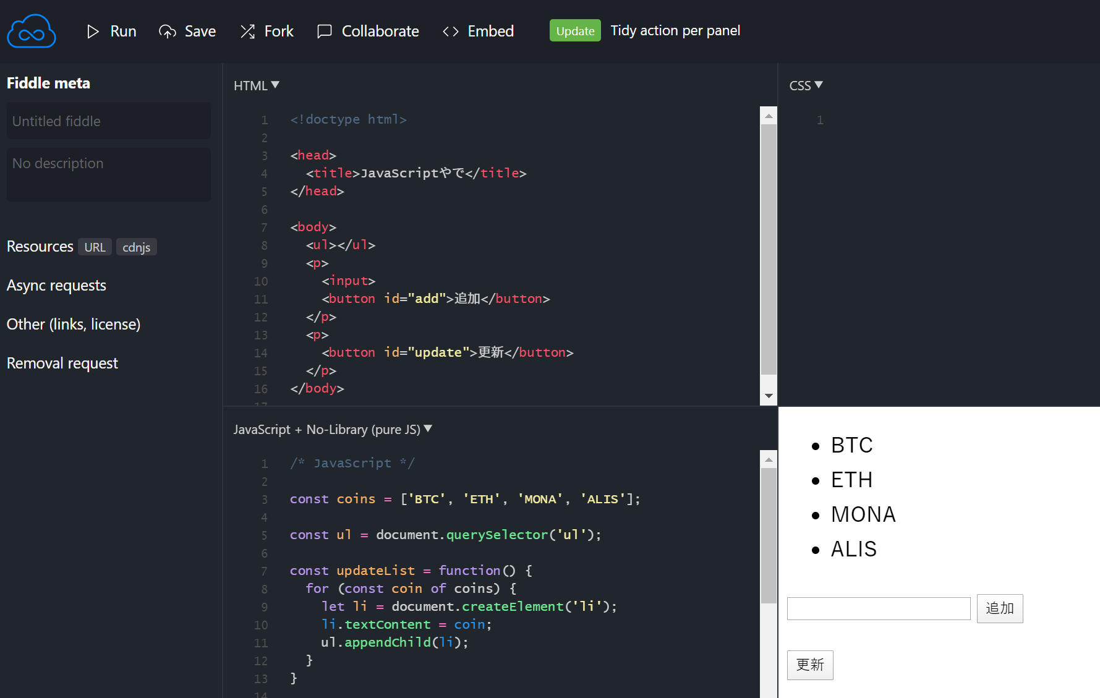This screenshot has width=1100, height=698.
Task: Click BTC list item in result
Action: tap(852, 445)
